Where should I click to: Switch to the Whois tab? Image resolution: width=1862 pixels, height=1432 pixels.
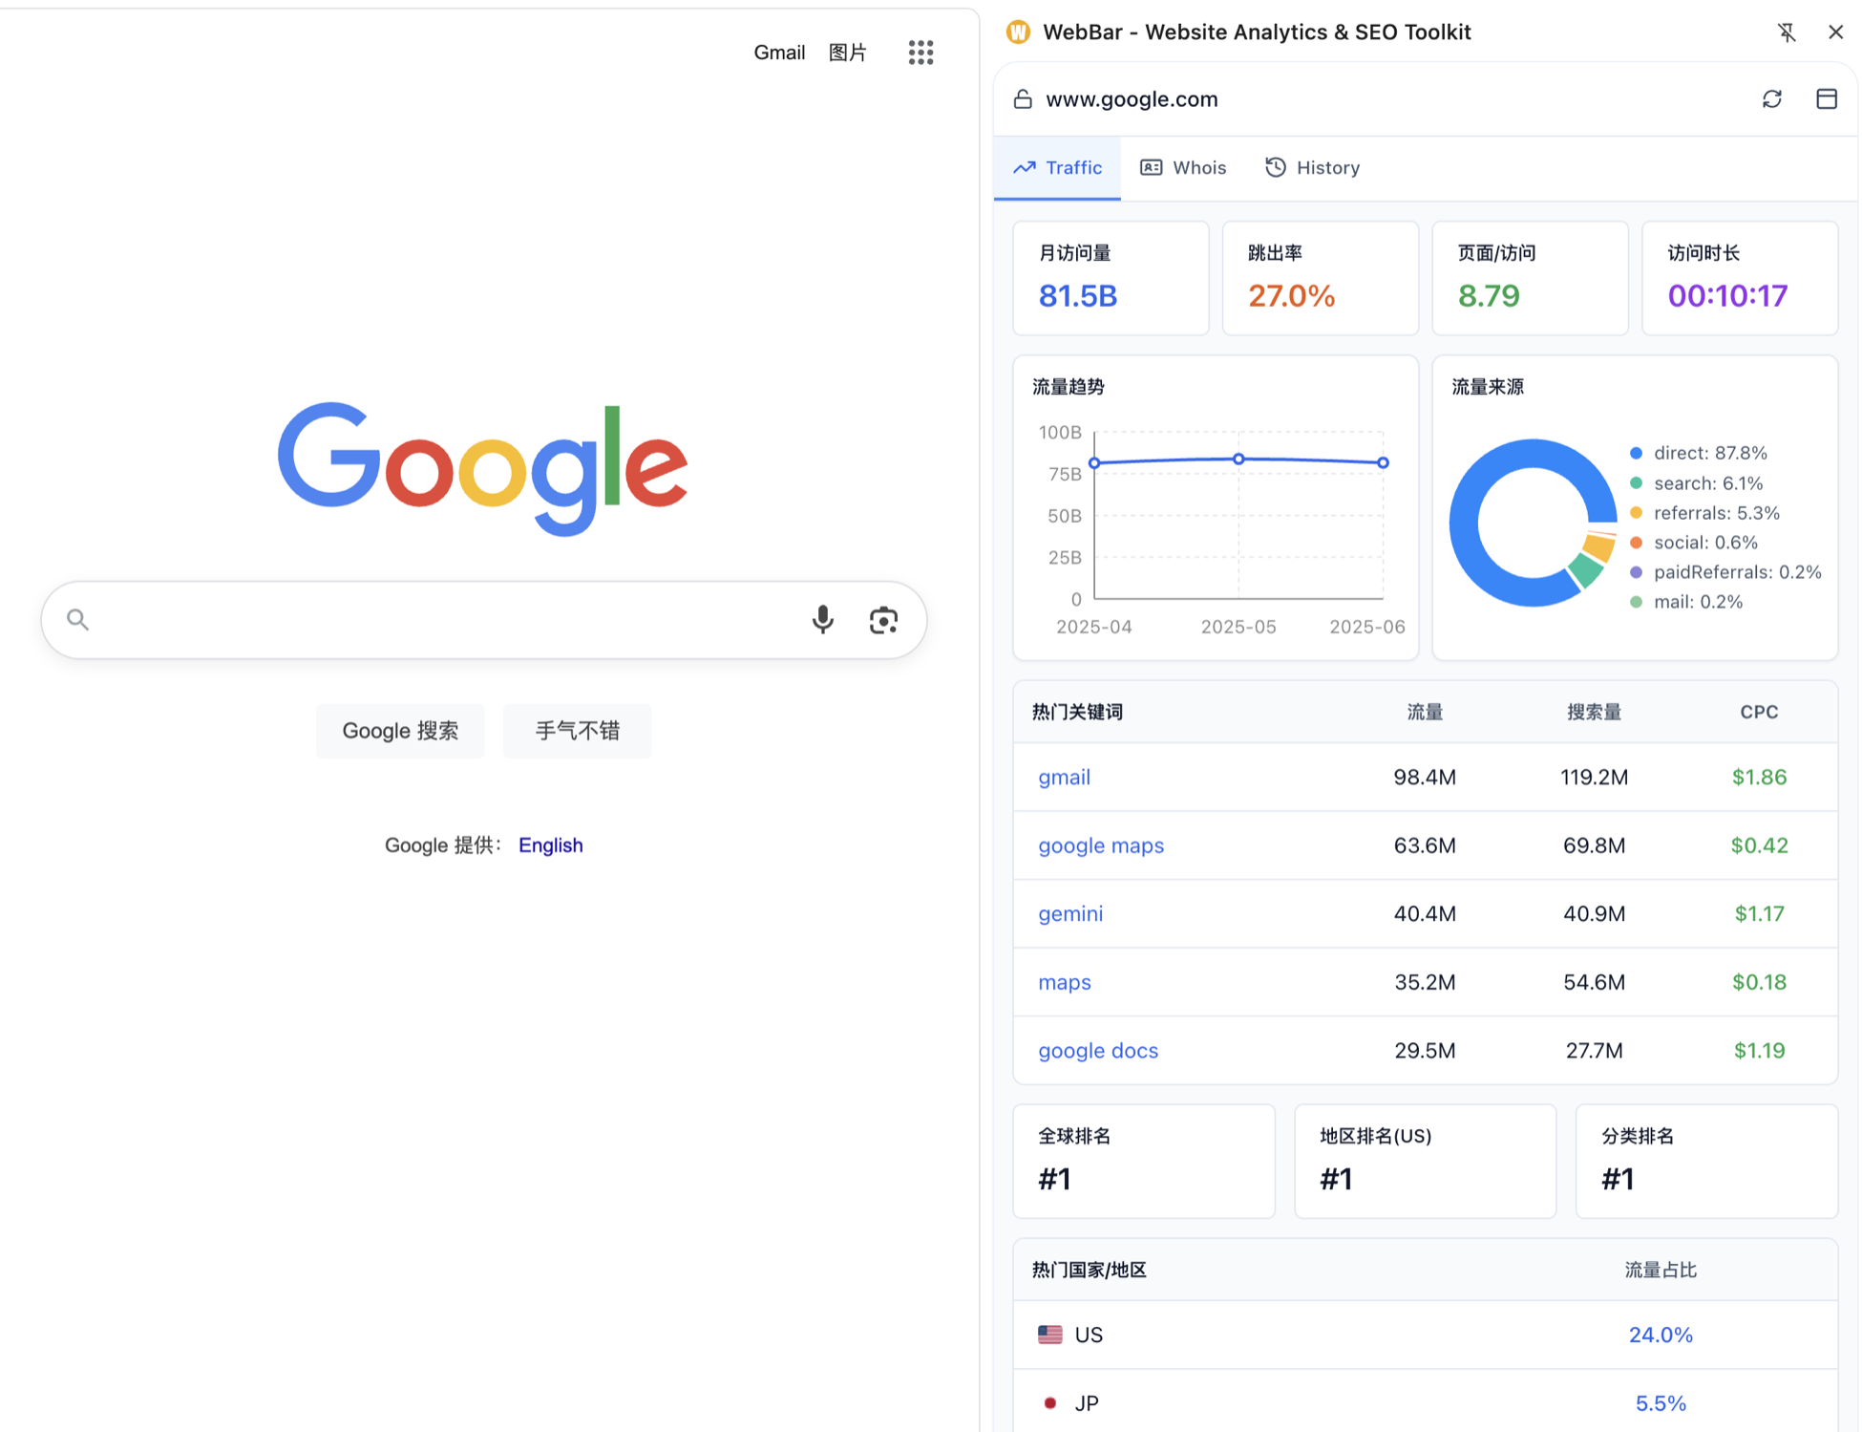pyautogui.click(x=1183, y=168)
